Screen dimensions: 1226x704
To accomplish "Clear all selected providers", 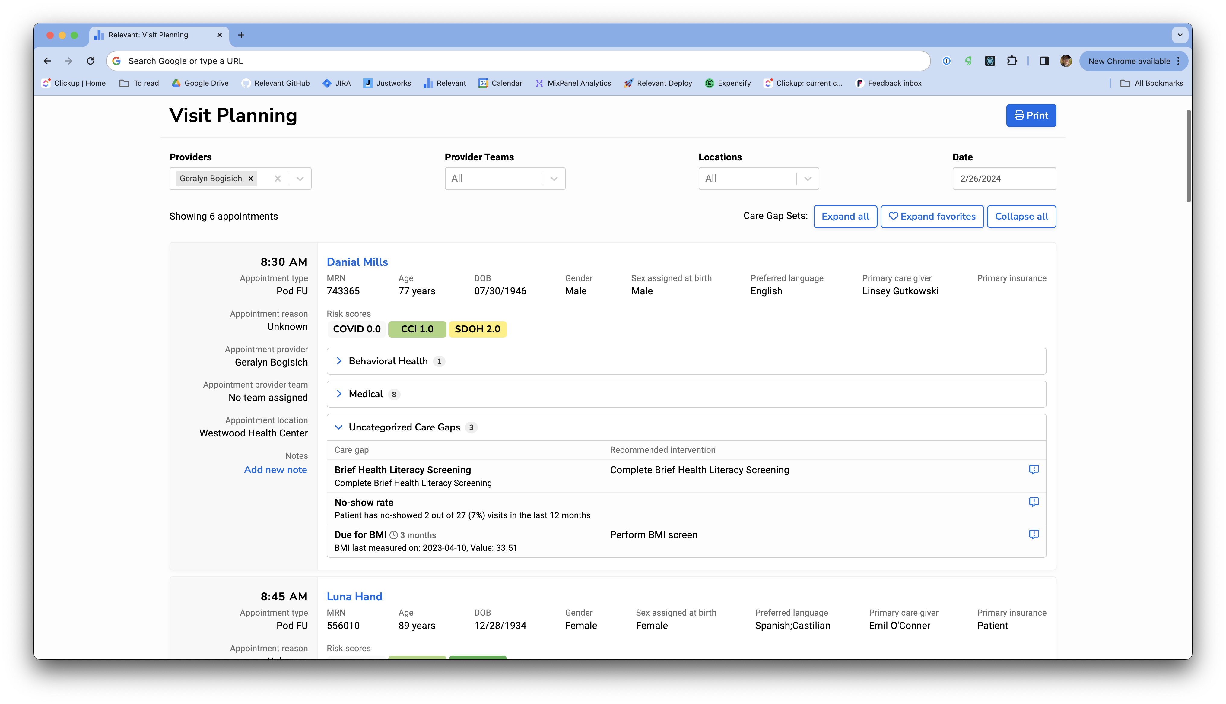I will [x=278, y=179].
